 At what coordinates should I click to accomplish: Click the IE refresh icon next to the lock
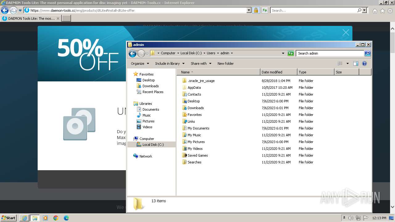pos(264,10)
